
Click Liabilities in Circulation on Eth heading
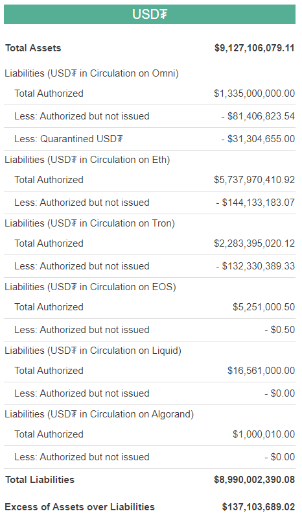87,160
